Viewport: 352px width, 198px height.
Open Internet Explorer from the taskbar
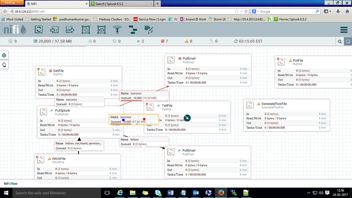(x=120, y=193)
